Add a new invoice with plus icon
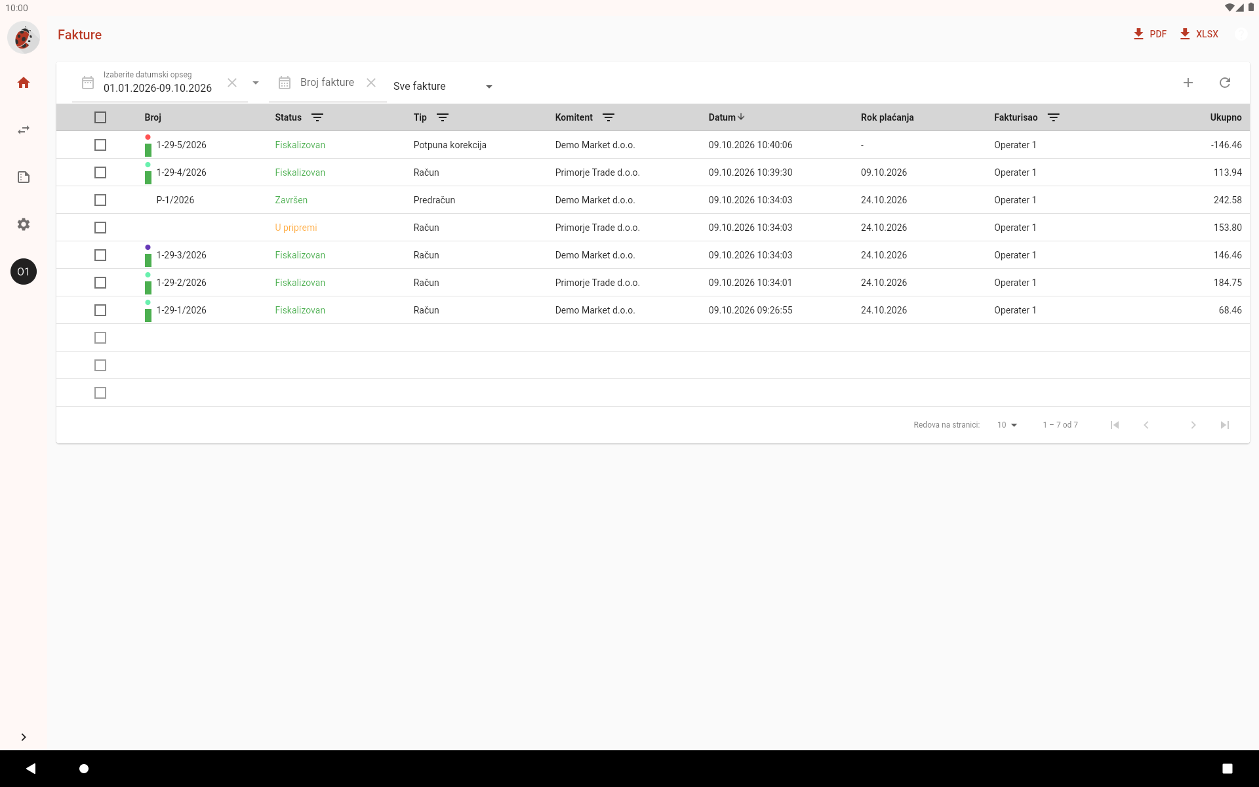 [1188, 83]
